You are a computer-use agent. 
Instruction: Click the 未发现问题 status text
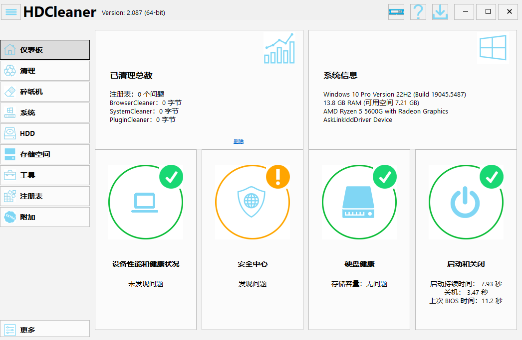[146, 284]
